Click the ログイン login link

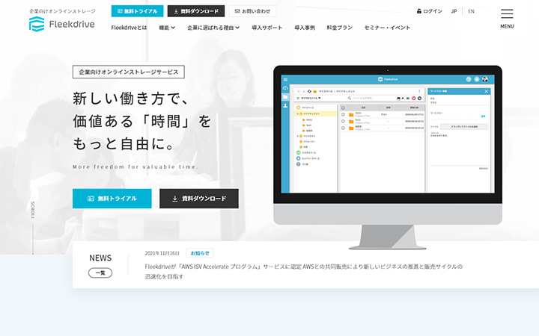(x=430, y=11)
